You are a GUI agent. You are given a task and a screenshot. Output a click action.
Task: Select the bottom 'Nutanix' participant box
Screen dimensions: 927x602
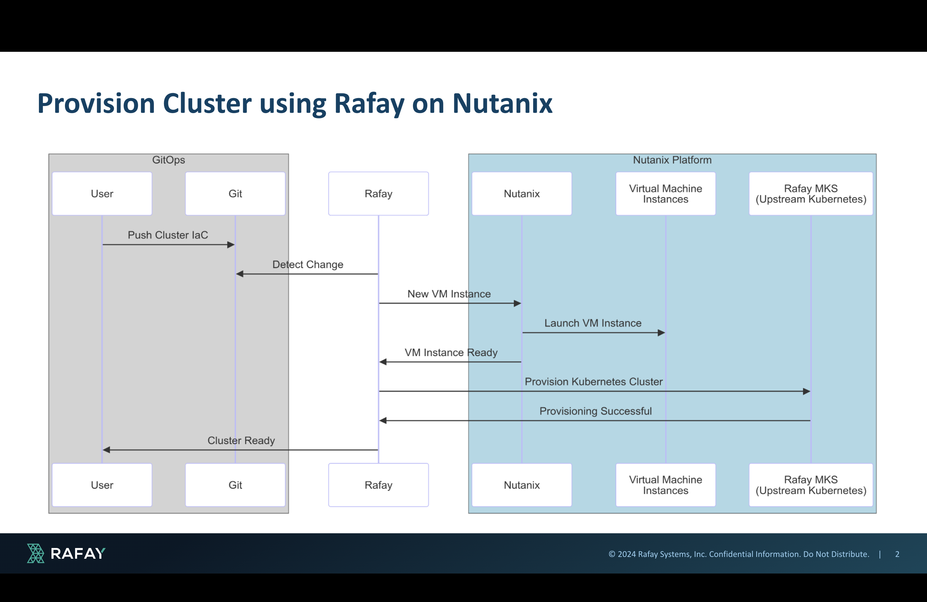pos(522,485)
